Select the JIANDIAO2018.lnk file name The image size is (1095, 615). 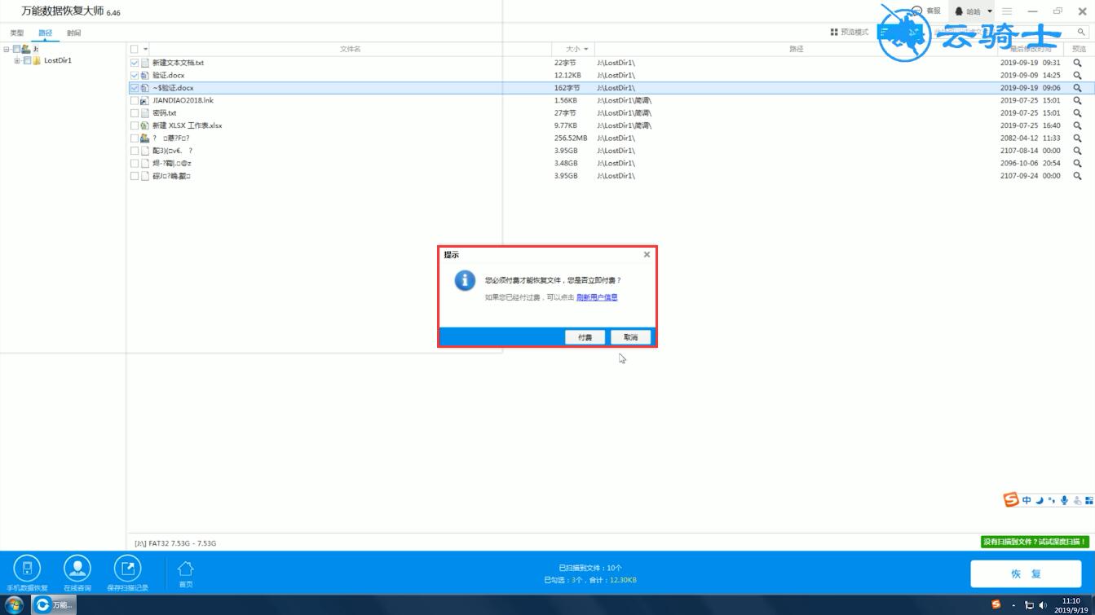tap(183, 100)
